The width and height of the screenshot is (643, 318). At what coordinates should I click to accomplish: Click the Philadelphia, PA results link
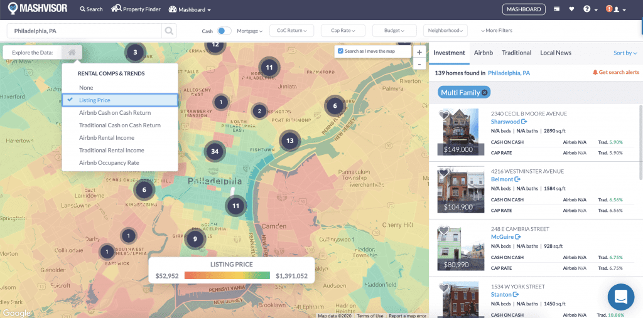(509, 73)
